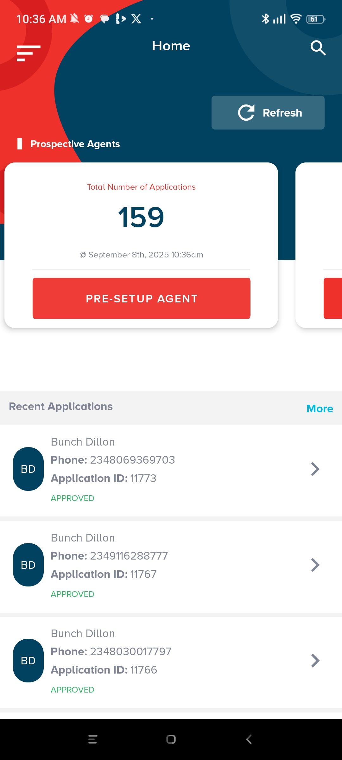The height and width of the screenshot is (760, 342).
Task: Tap BD avatar for application 11767
Action: [x=28, y=565]
